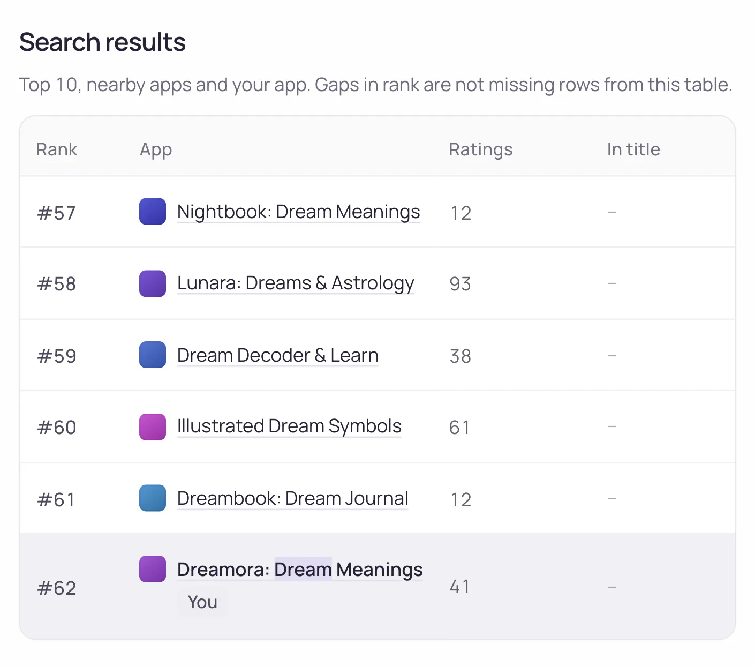Click ratings value 12 for Dreambook

pos(460,500)
